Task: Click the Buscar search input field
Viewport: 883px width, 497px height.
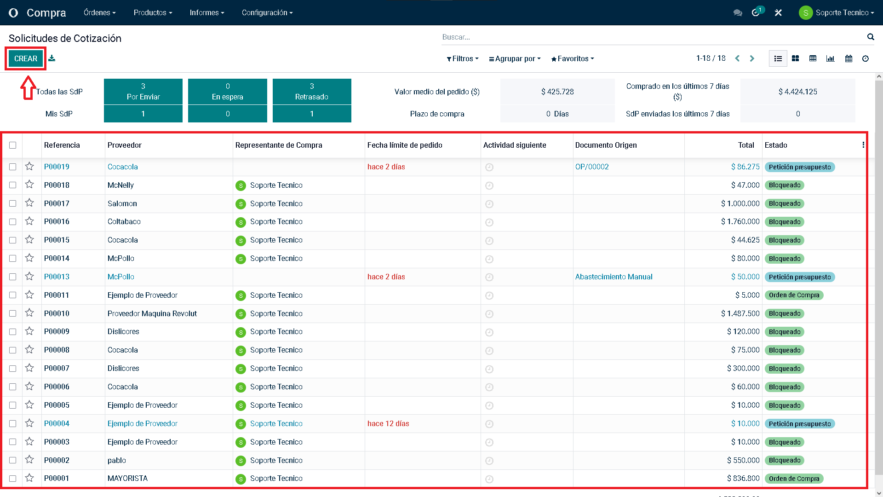Action: coord(644,37)
